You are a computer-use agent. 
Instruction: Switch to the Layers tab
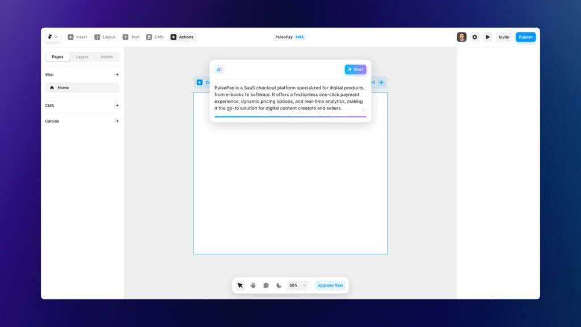click(x=82, y=57)
